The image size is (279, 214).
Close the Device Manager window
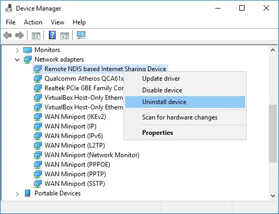pos(266,8)
